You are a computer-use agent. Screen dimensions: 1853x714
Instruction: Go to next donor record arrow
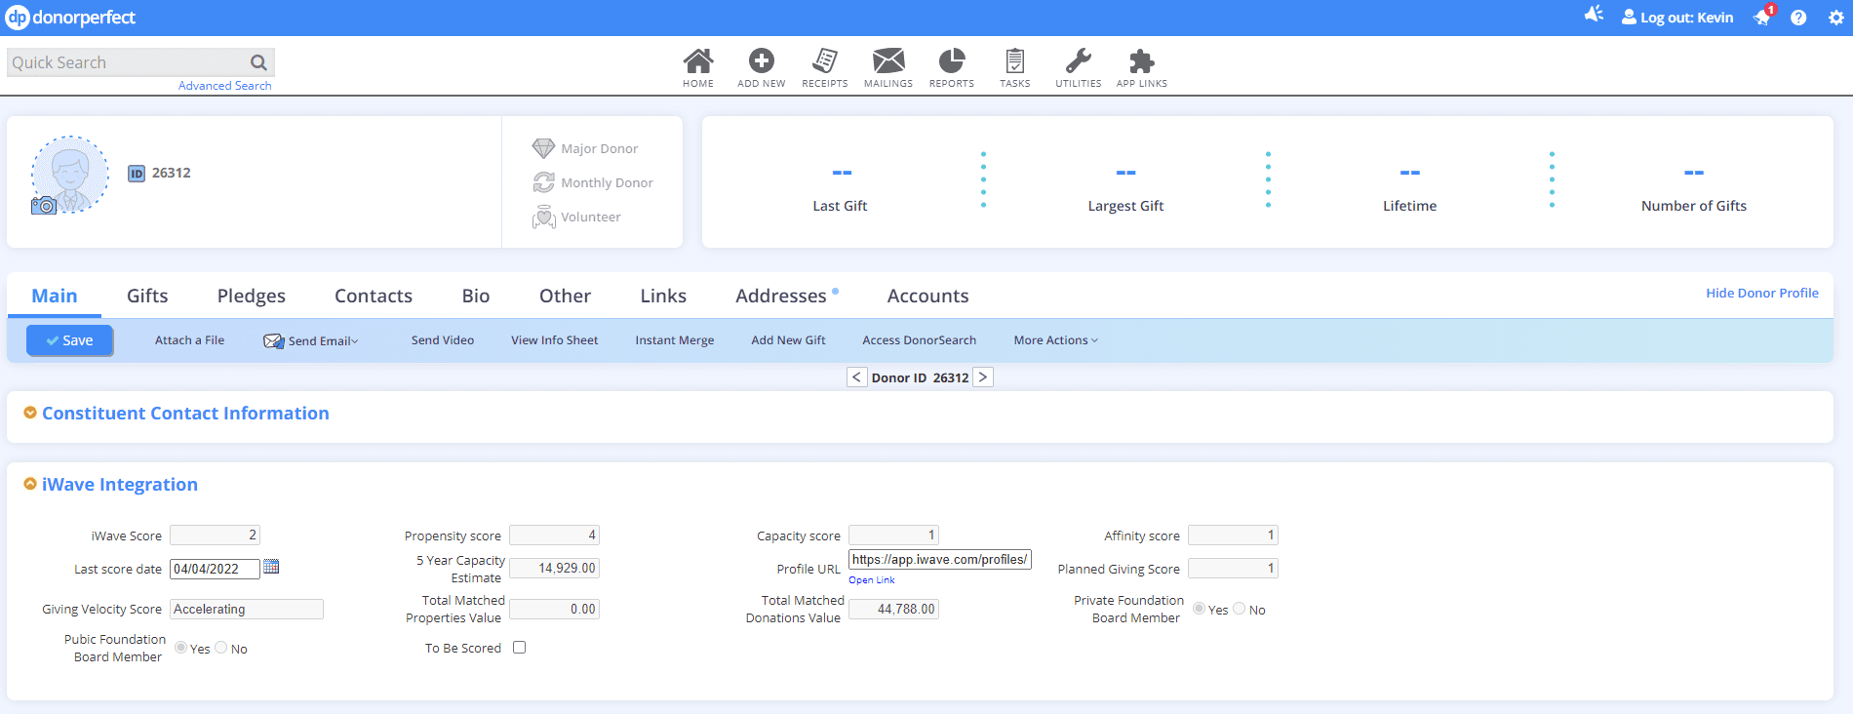[983, 377]
